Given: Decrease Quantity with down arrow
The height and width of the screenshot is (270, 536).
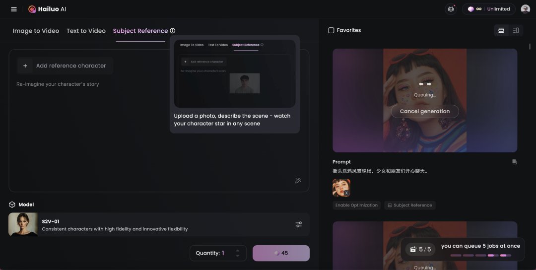Looking at the screenshot, I should coord(238,256).
